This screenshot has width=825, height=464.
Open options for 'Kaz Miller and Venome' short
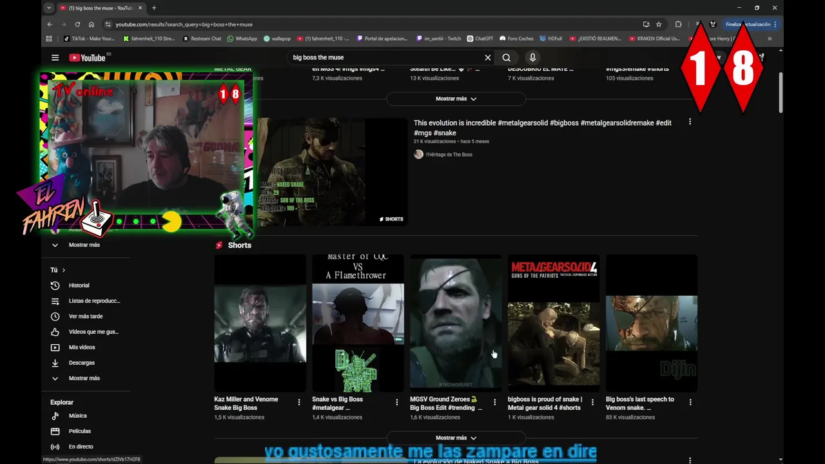(x=299, y=402)
